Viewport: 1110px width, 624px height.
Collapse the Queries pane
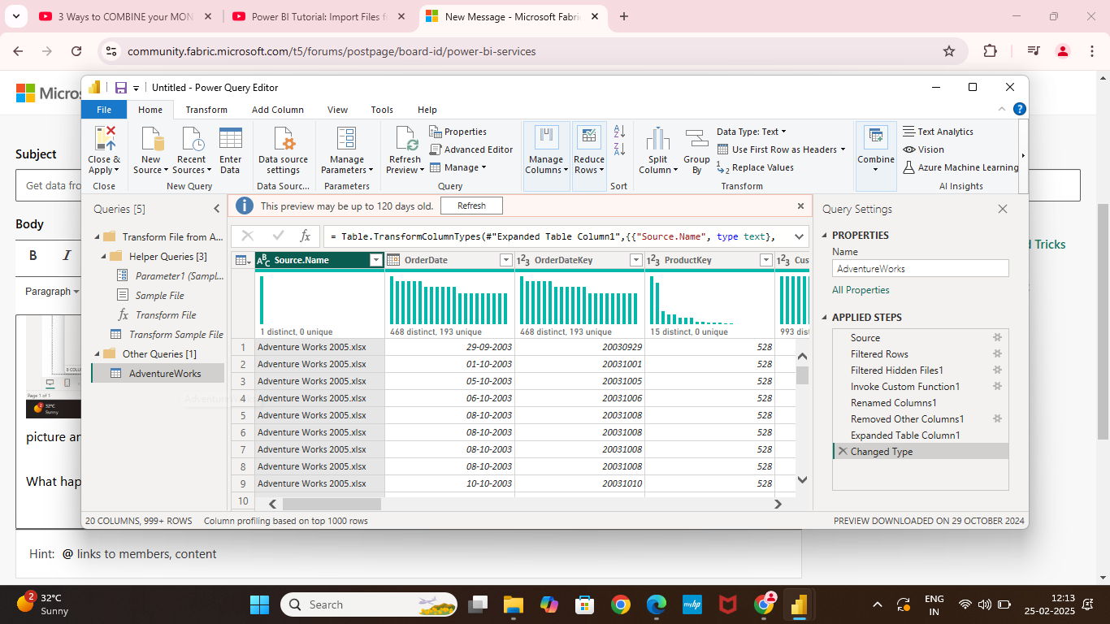[217, 209]
